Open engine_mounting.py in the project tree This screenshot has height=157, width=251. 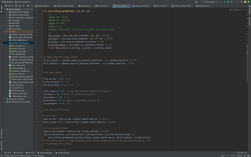[20, 43]
